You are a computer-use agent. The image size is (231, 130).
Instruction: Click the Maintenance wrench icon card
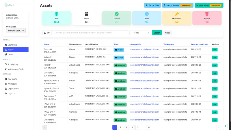pos(177,18)
